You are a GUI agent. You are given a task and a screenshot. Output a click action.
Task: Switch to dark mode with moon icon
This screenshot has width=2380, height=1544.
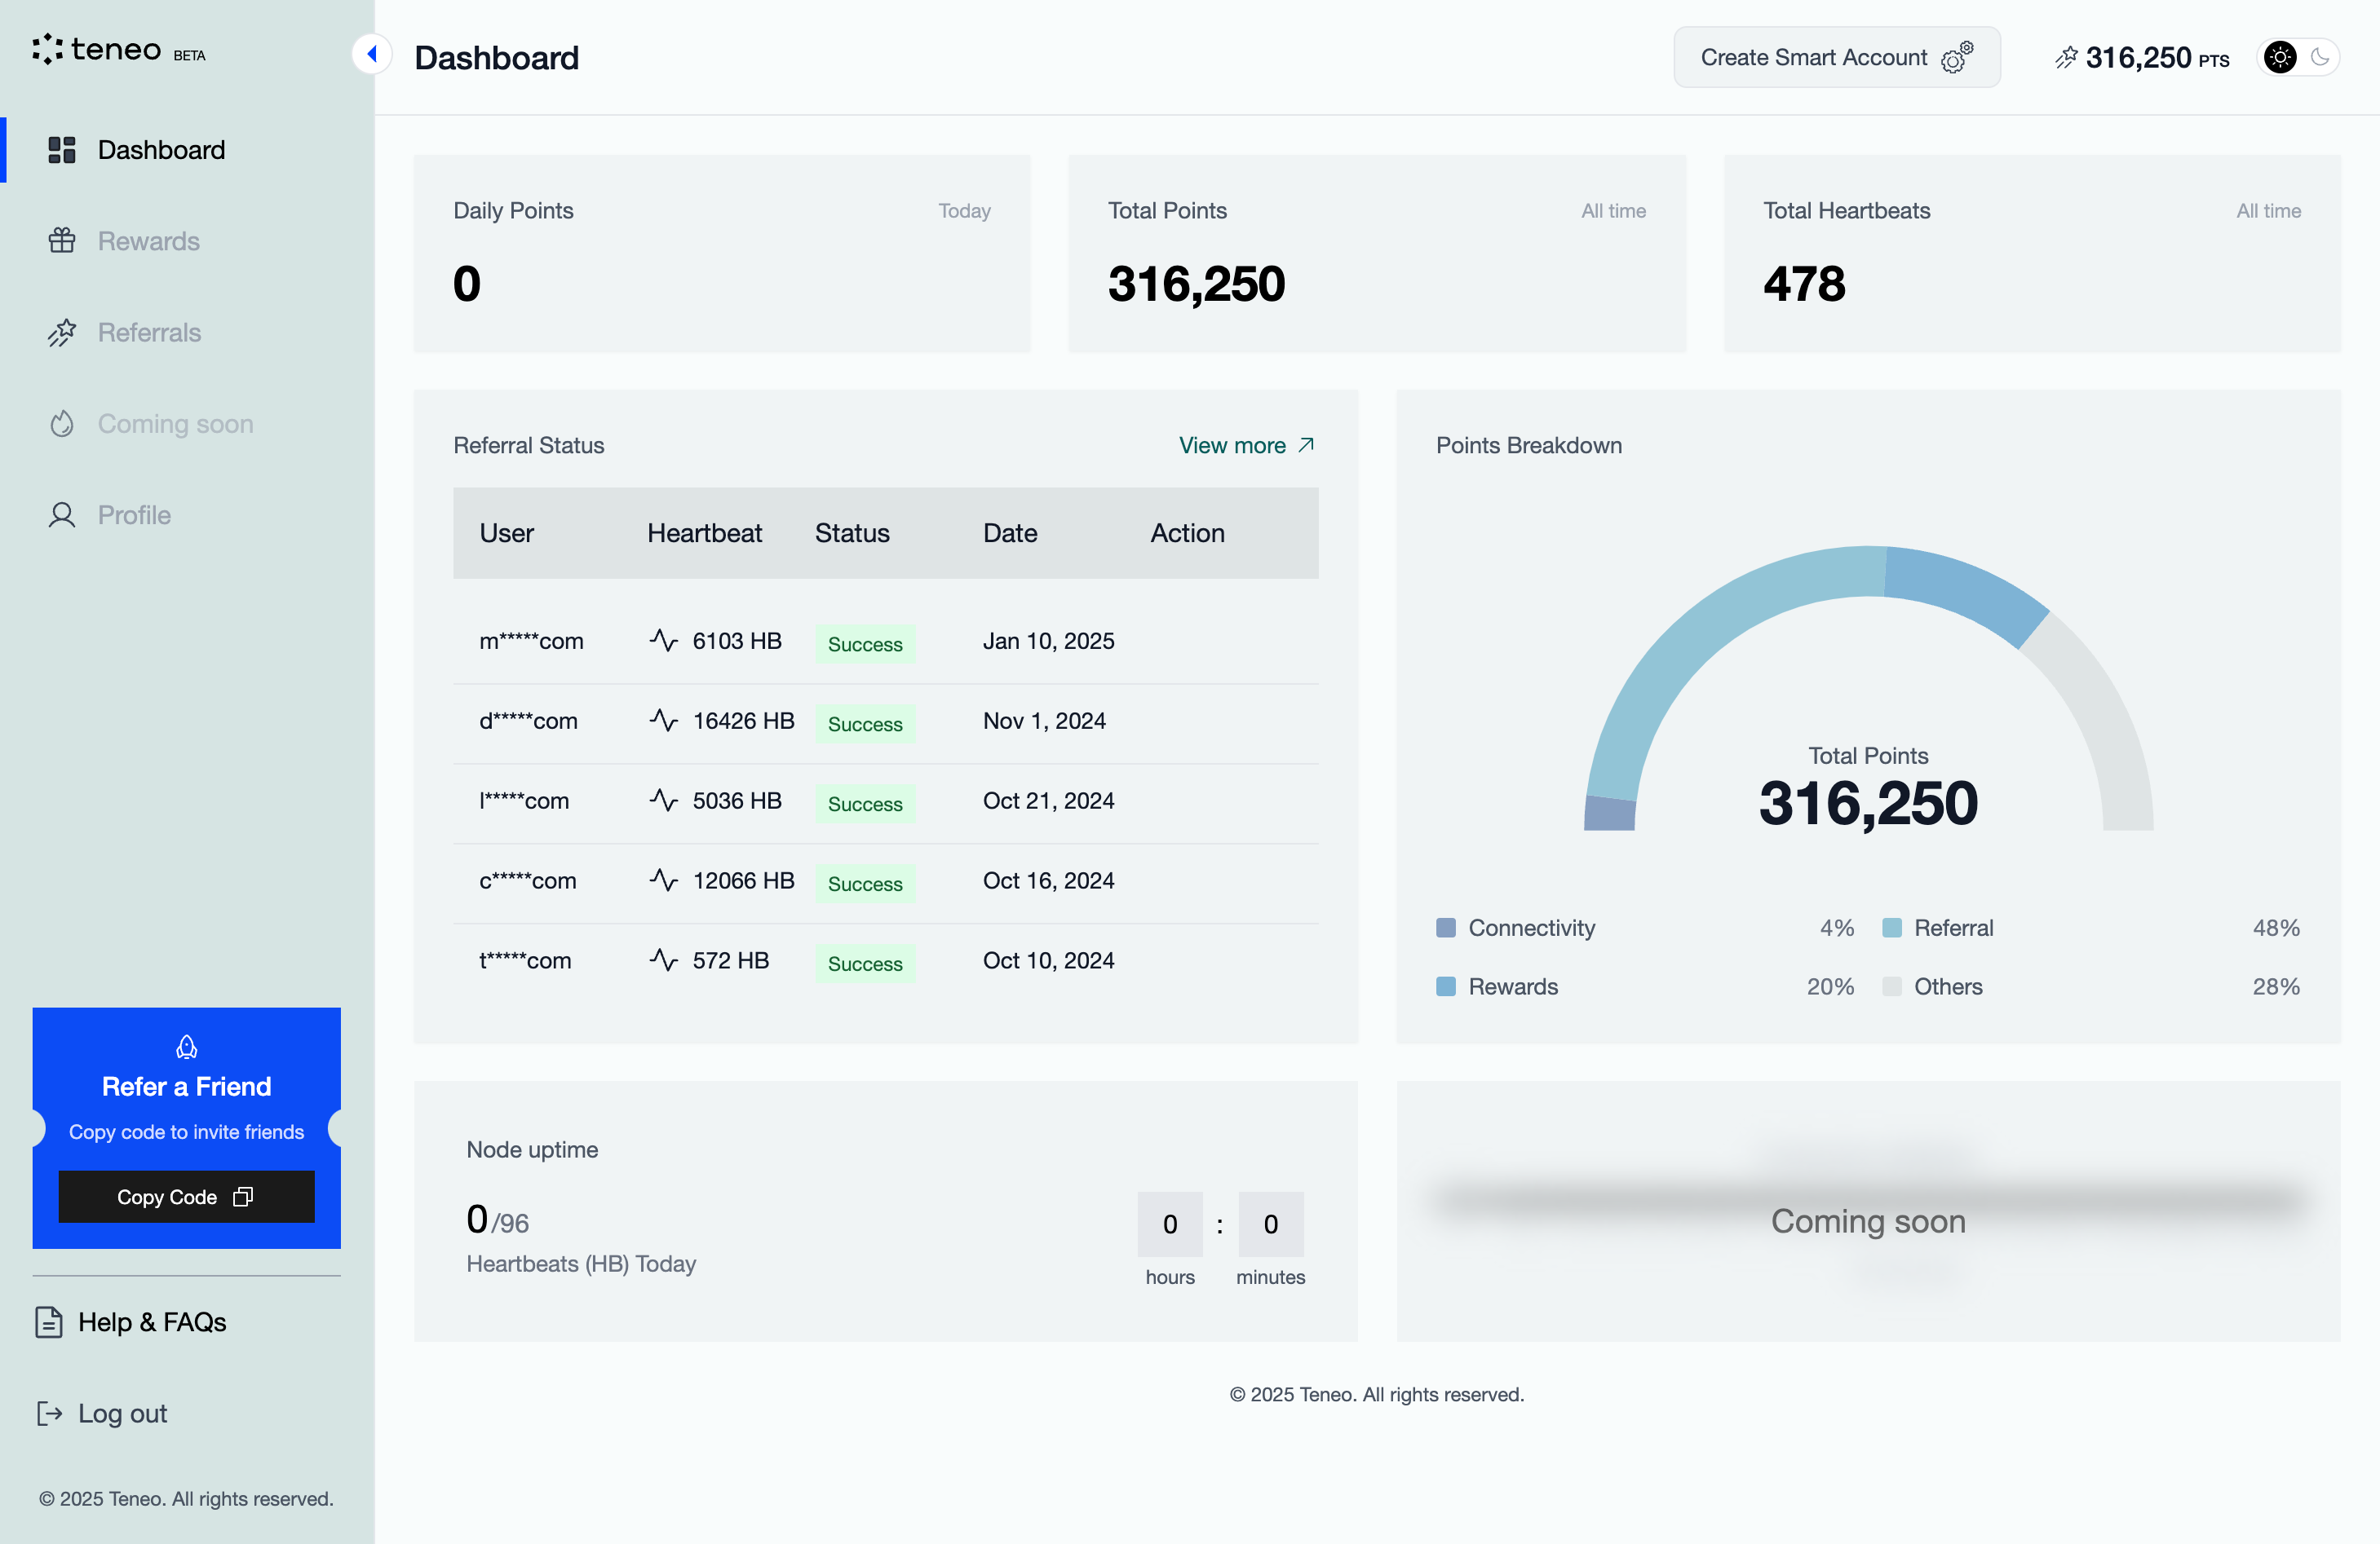click(x=2320, y=58)
